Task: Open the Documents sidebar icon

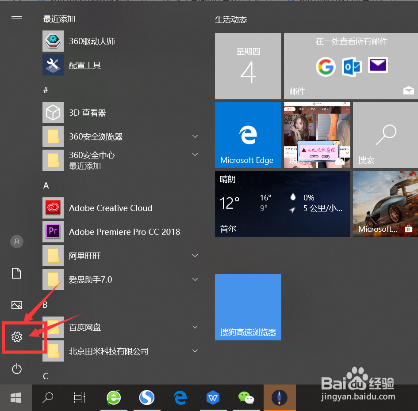Action: pos(16,273)
